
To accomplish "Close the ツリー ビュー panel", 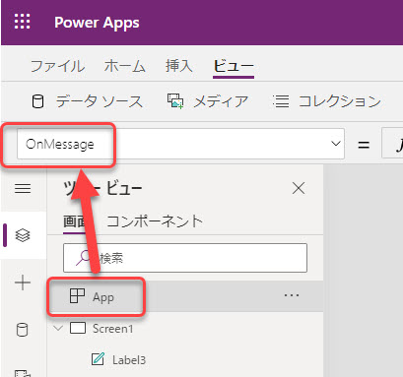I will [299, 188].
